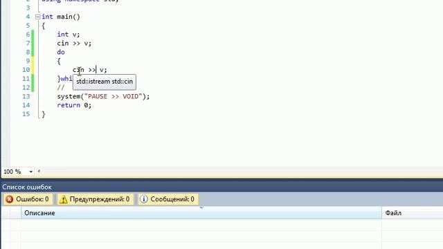Image resolution: width=443 pixels, height=249 pixels.
Task: Click the 'return 0;' statement
Action: [74, 105]
